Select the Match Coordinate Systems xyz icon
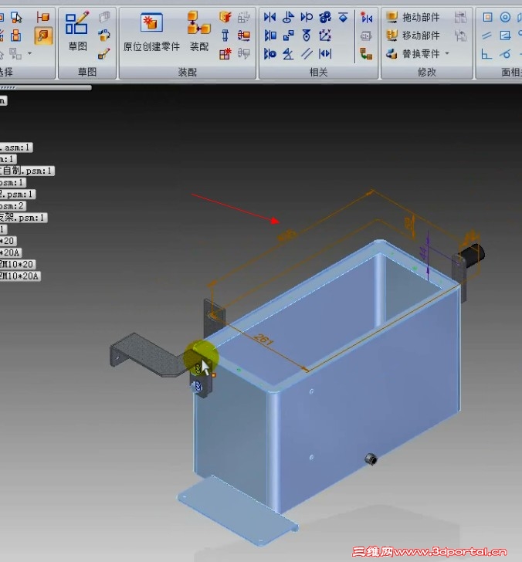 point(325,36)
